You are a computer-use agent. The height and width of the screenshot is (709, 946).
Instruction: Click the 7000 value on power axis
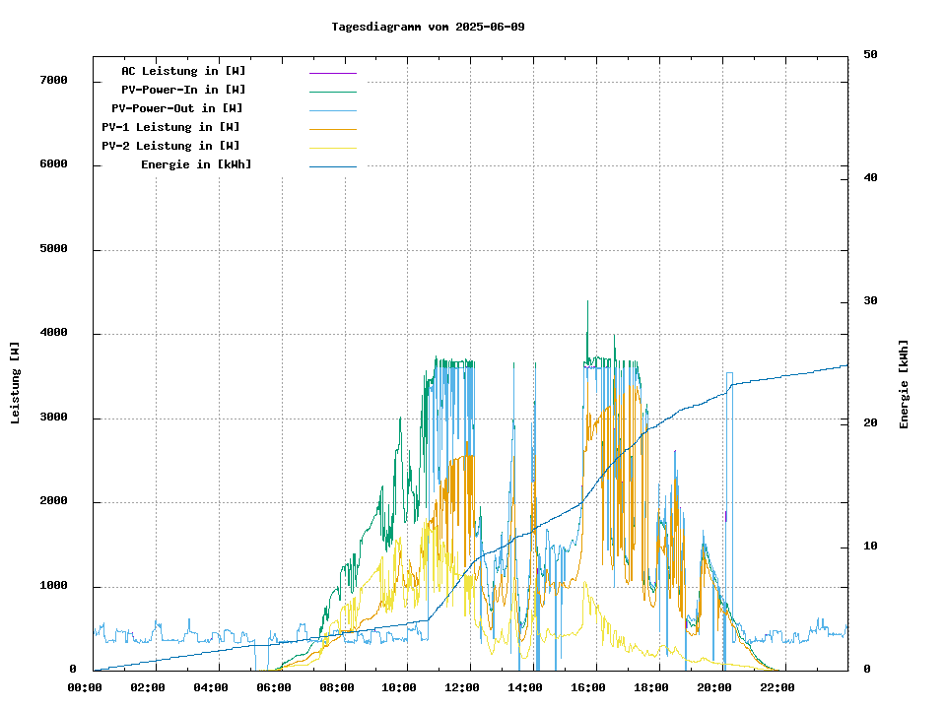click(x=53, y=80)
